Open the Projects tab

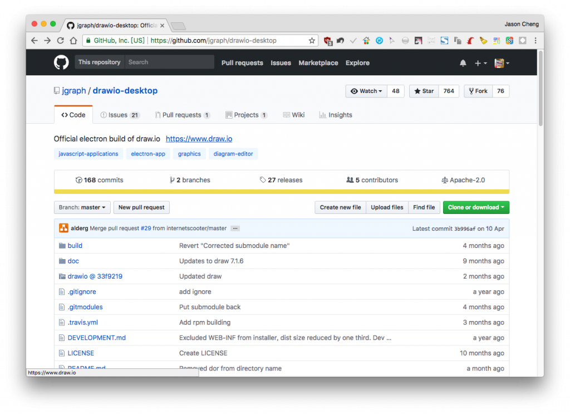pyautogui.click(x=247, y=115)
